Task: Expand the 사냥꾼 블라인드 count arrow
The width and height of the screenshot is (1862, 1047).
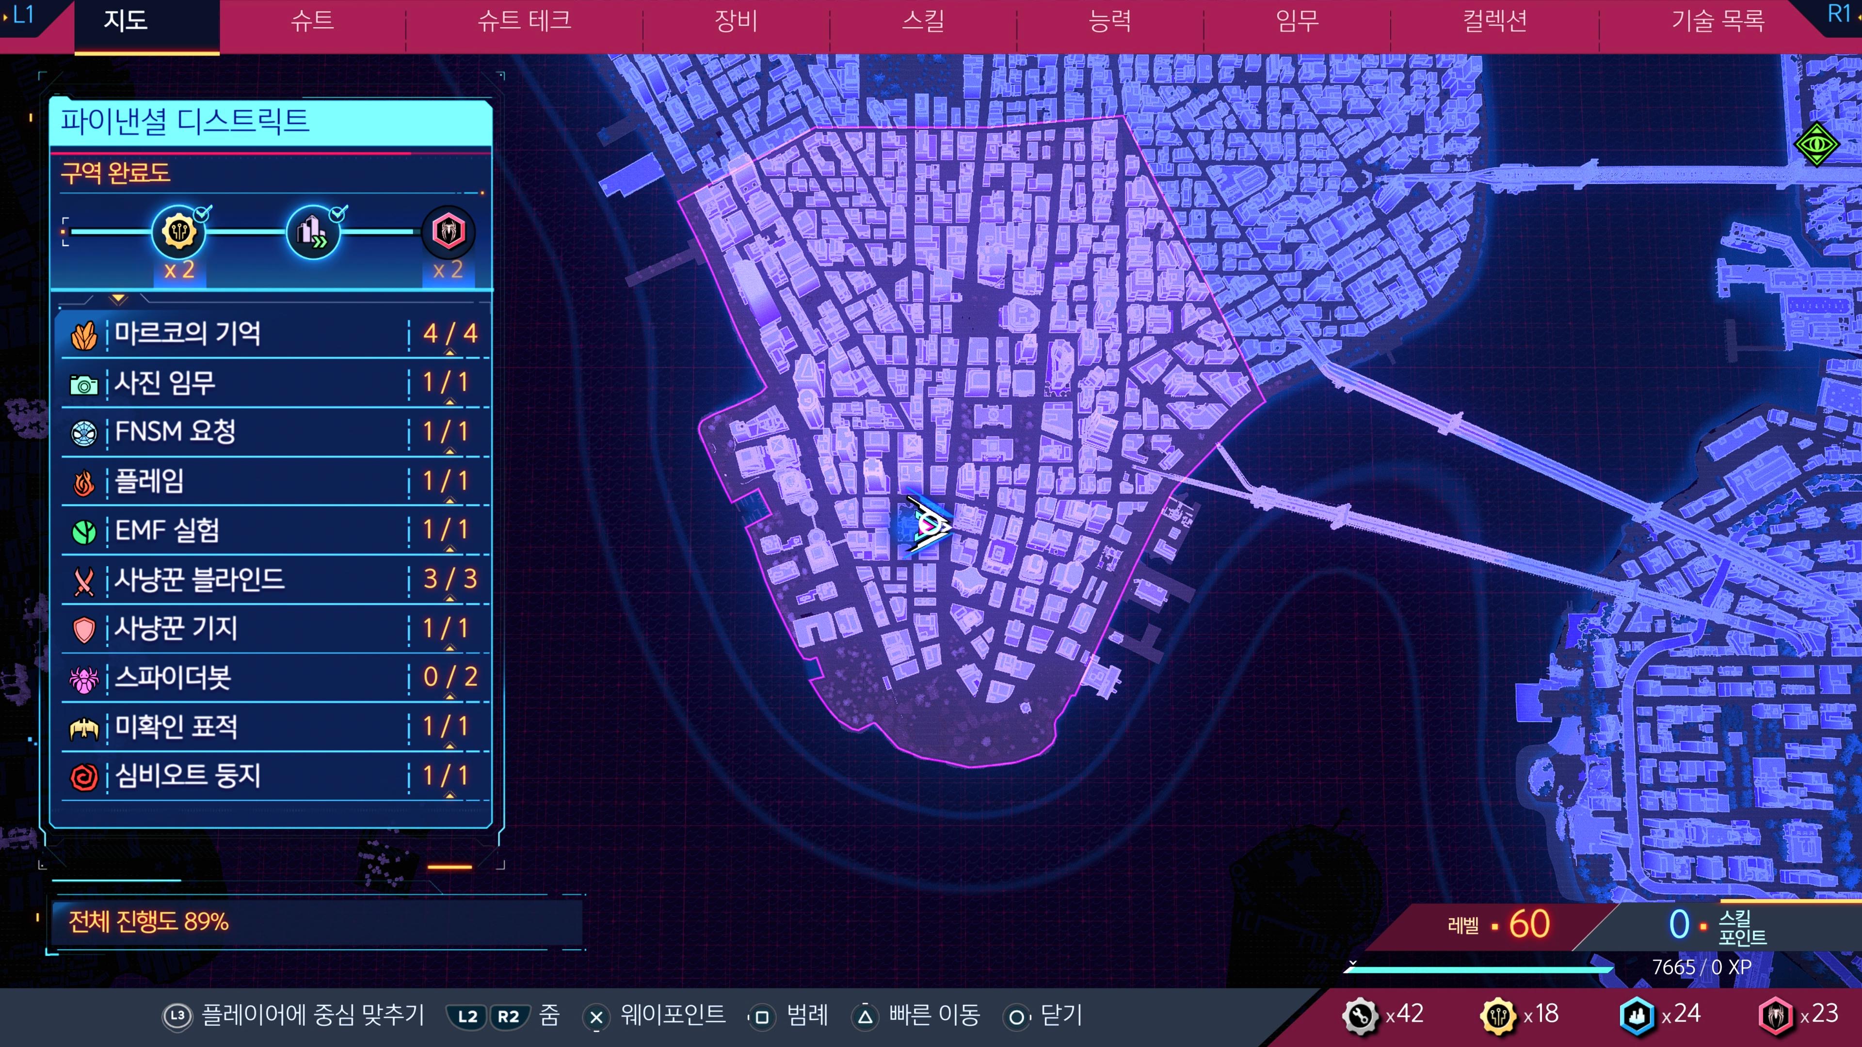Action: (x=449, y=598)
